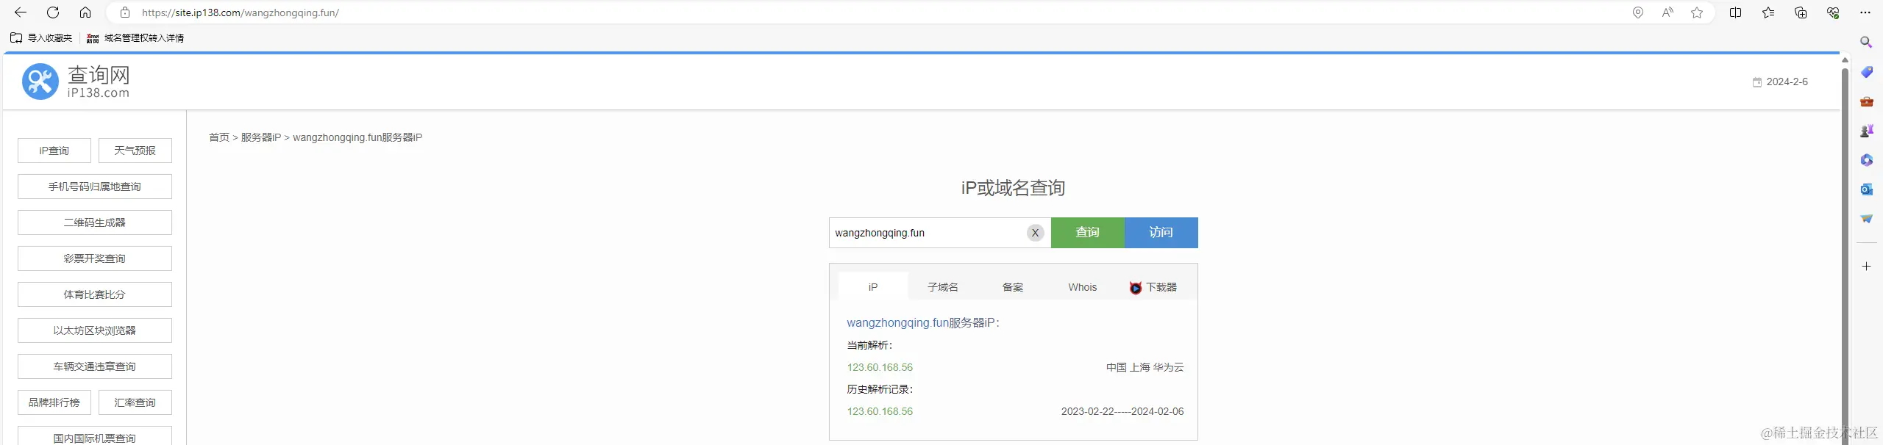Open 彩票开奖查询 in left menu
The height and width of the screenshot is (445, 1883).
point(95,258)
